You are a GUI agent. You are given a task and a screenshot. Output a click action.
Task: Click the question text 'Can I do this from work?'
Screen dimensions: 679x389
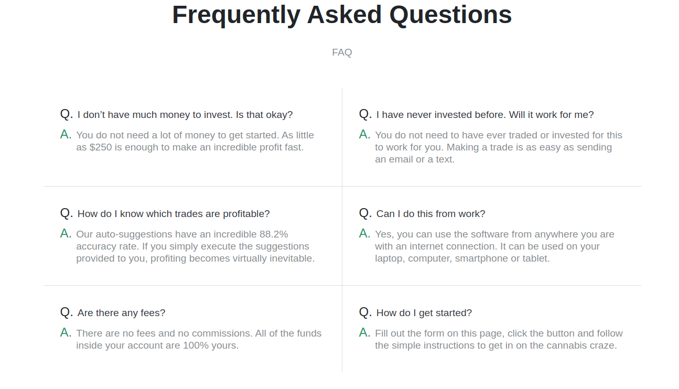(x=431, y=214)
